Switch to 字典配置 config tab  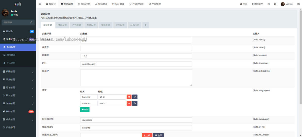(106, 25)
